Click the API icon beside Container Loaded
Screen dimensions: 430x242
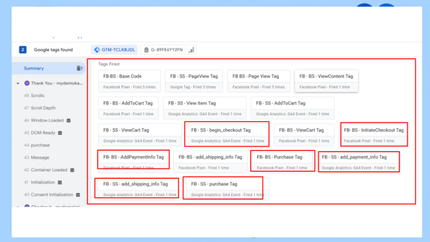[x=72, y=170]
